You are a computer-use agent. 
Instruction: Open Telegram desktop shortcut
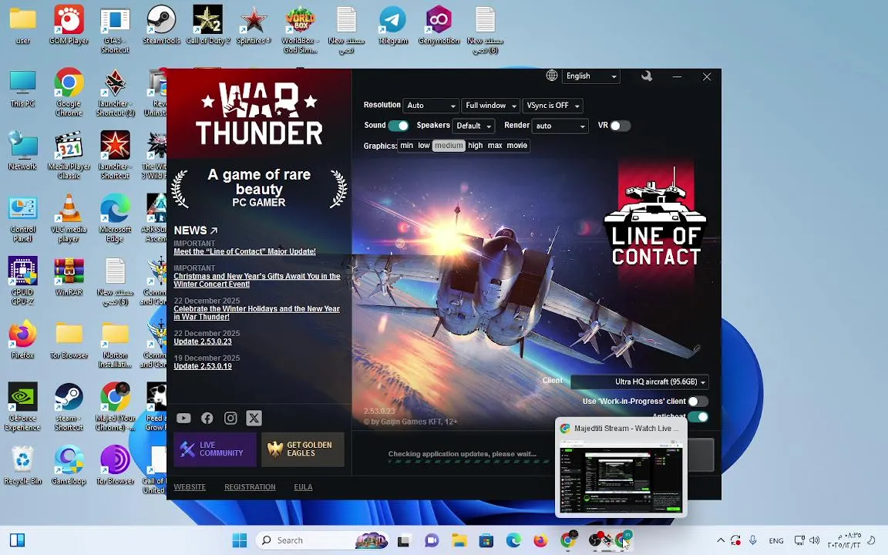392,25
